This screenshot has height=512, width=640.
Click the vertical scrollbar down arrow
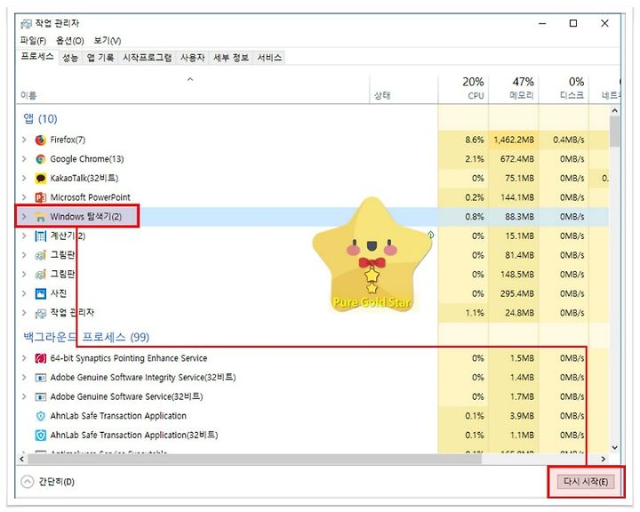615,447
